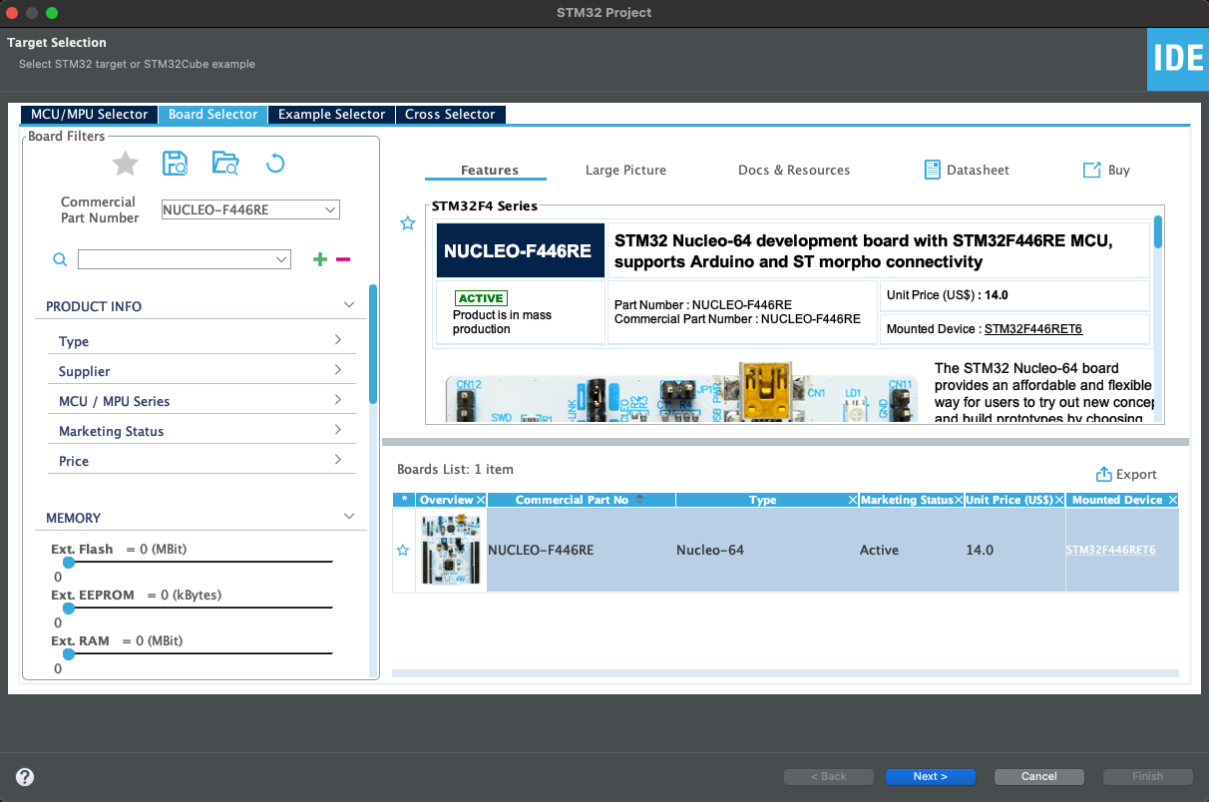This screenshot has height=802, width=1209.
Task: Open STM32F446RET6 link in features panel
Action: [1033, 329]
